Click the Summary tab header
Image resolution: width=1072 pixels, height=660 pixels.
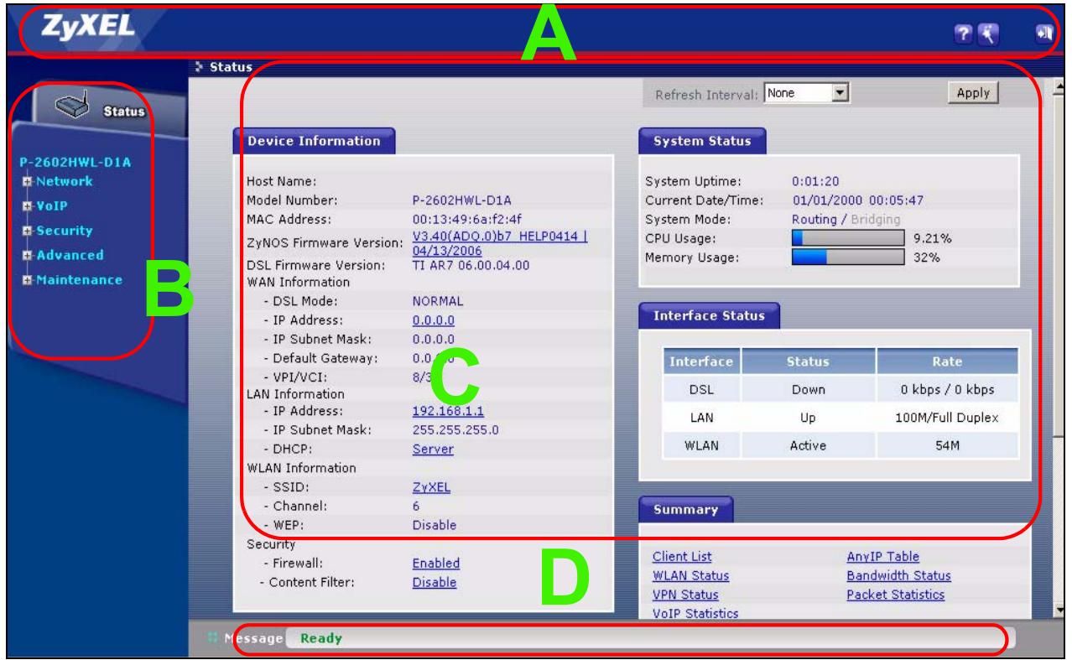[x=685, y=509]
